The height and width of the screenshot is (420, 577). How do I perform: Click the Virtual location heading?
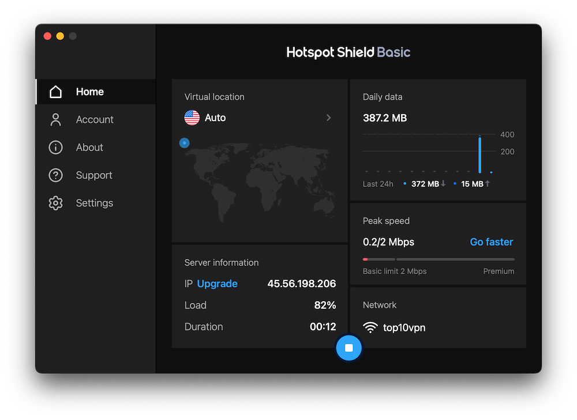(214, 97)
